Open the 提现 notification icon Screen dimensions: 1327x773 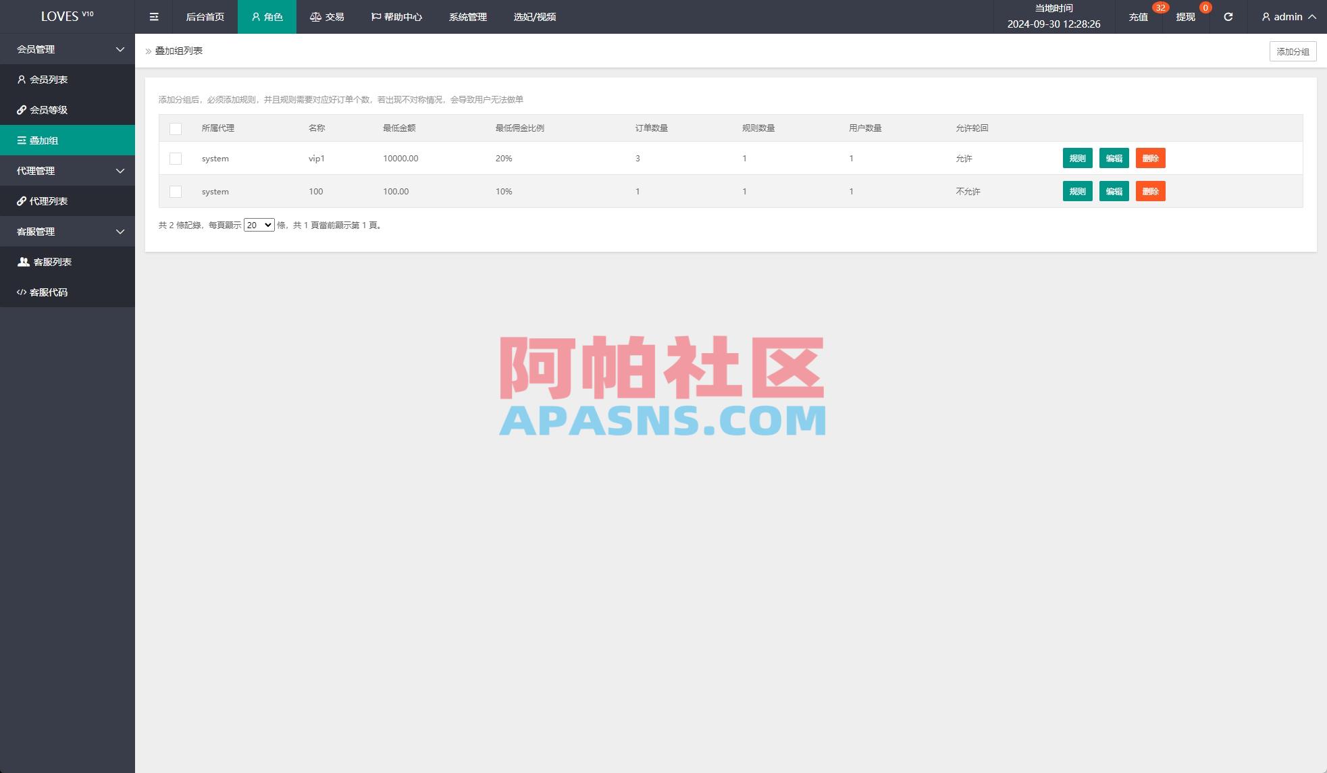click(1184, 17)
